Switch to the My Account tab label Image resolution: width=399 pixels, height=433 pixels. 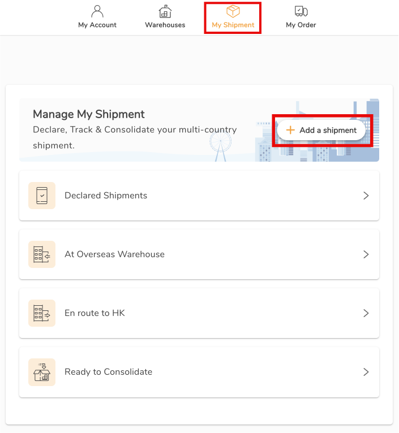tap(97, 25)
